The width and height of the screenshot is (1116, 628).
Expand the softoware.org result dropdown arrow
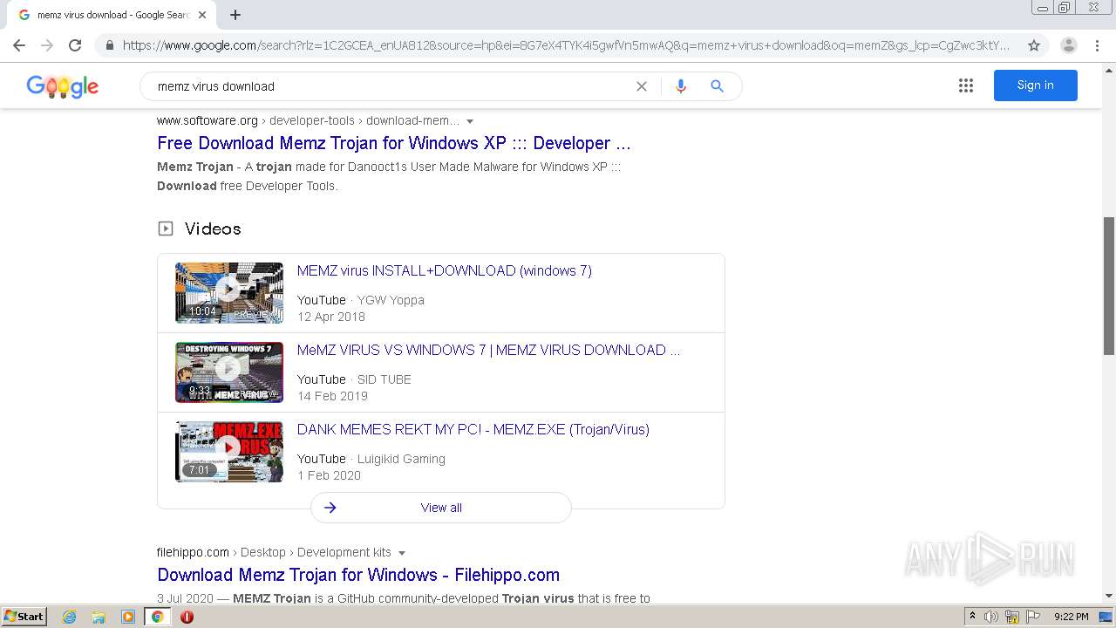click(x=470, y=121)
